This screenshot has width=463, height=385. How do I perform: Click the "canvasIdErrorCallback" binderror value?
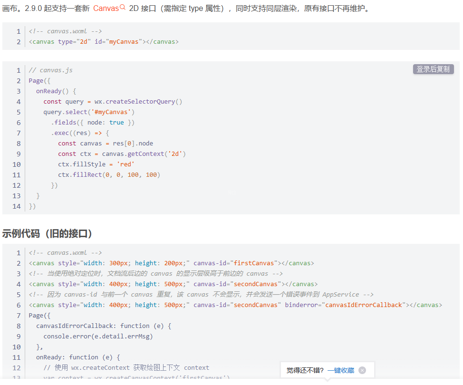364,305
